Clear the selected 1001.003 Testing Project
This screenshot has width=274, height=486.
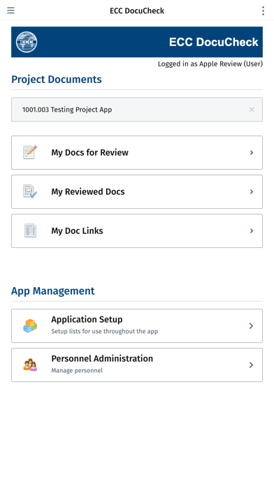point(252,110)
